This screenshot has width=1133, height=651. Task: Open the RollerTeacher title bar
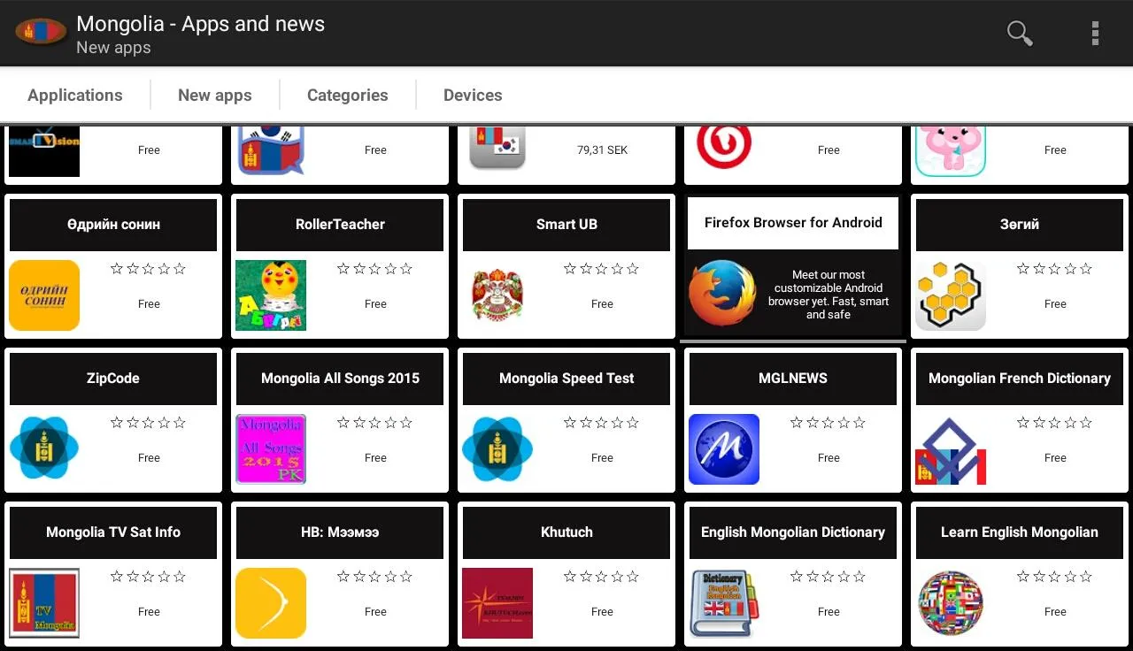point(340,225)
